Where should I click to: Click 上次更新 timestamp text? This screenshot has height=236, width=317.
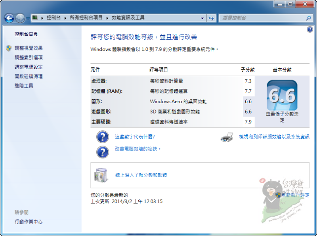pyautogui.click(x=126, y=201)
